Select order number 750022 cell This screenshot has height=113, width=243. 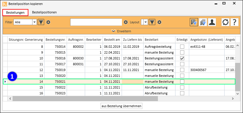pyautogui.click(x=56, y=87)
